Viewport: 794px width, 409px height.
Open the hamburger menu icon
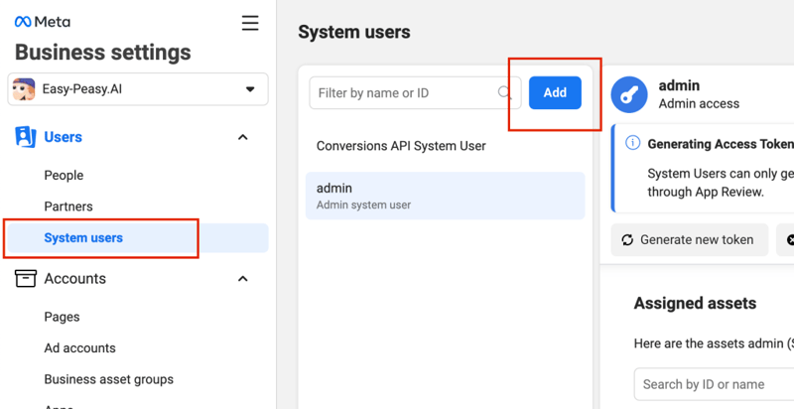point(250,22)
